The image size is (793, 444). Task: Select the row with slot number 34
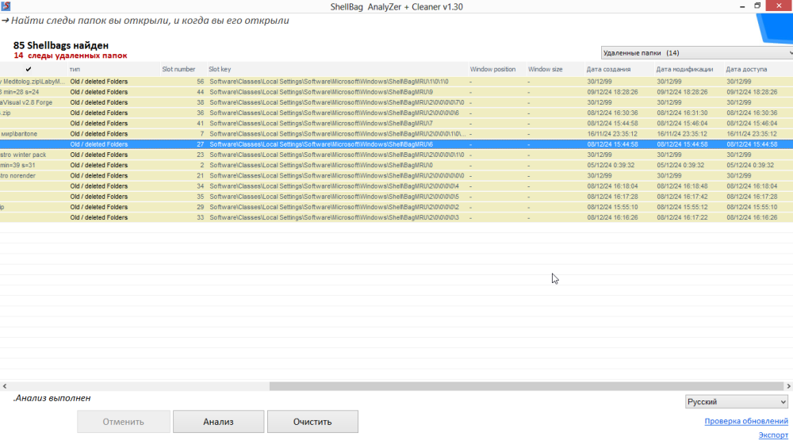[x=396, y=186]
